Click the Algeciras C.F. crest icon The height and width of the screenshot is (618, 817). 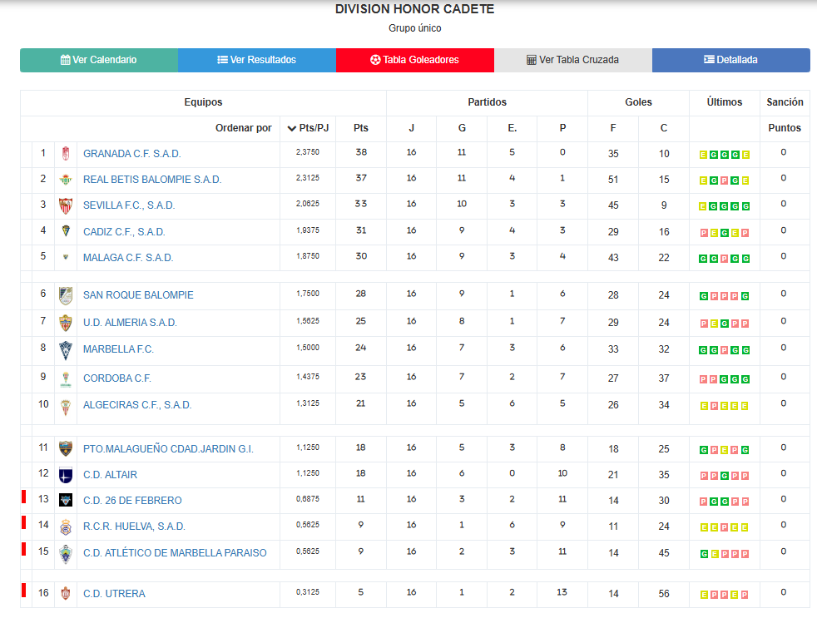[66, 407]
